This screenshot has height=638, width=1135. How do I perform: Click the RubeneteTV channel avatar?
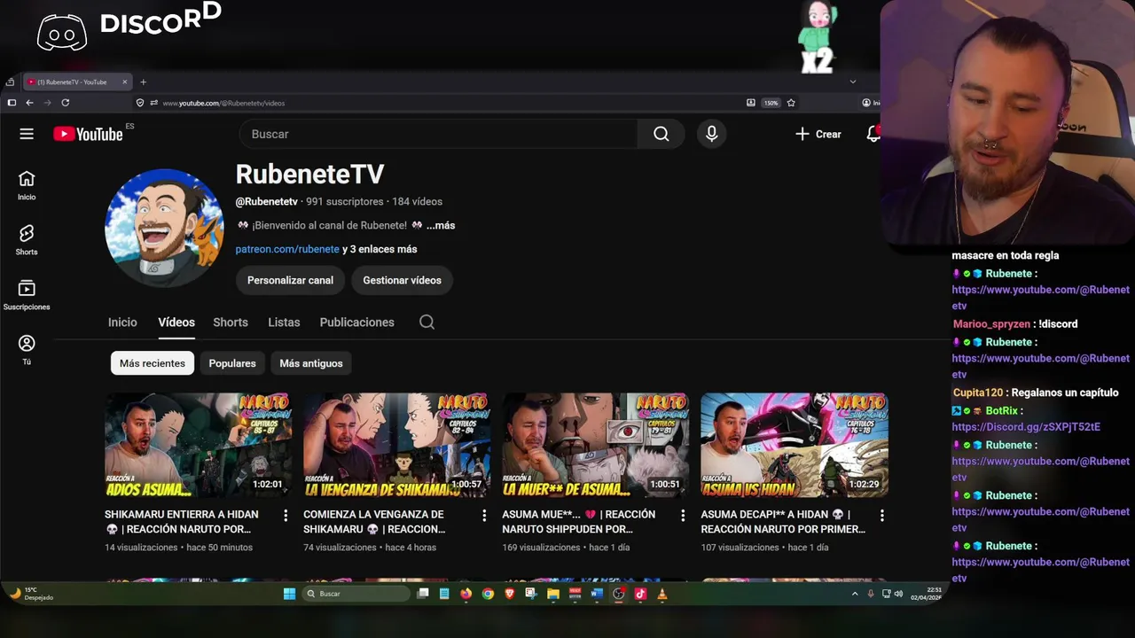(x=164, y=228)
